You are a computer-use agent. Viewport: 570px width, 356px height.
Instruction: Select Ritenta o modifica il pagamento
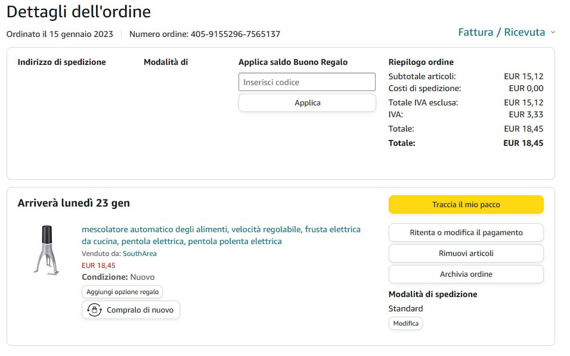[x=466, y=232]
